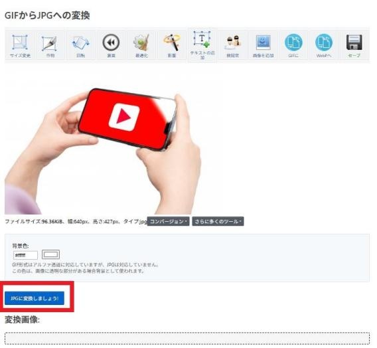Expand the コンバージョン dropdown

(x=169, y=222)
